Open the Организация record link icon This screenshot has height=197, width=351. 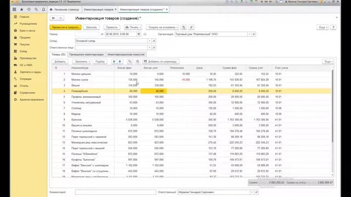(x=254, y=34)
